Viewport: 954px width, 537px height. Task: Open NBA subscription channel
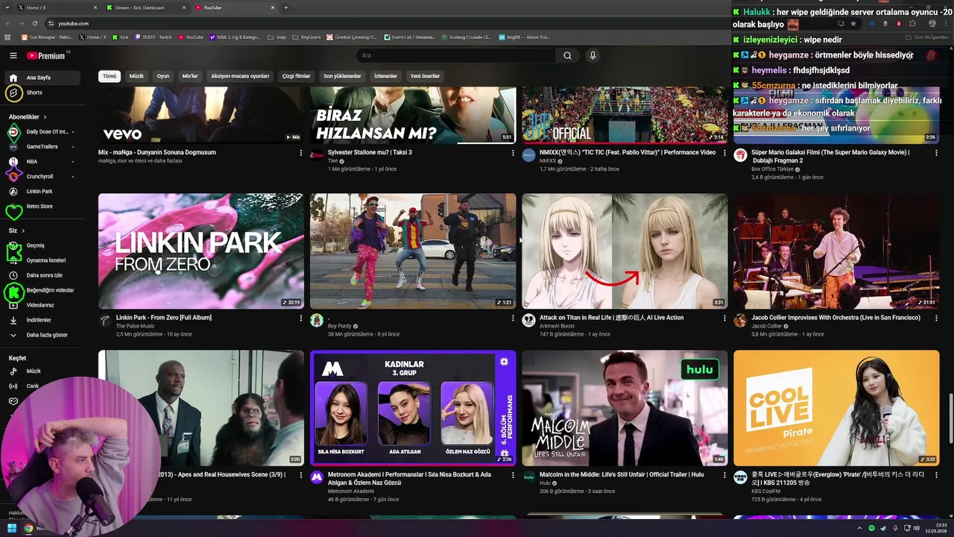point(43,162)
